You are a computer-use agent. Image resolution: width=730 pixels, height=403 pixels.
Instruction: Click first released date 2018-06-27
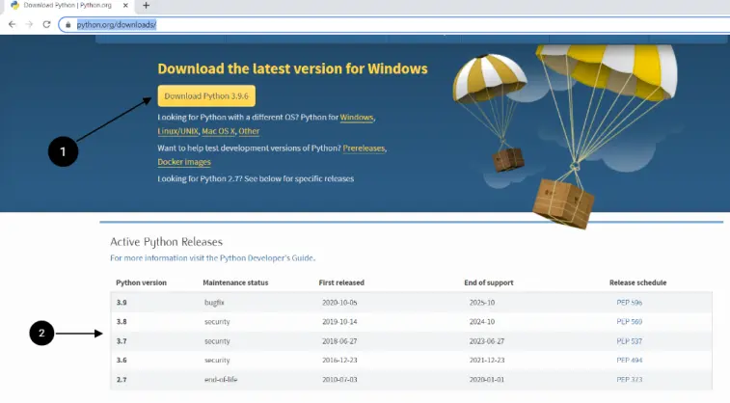pyautogui.click(x=339, y=341)
